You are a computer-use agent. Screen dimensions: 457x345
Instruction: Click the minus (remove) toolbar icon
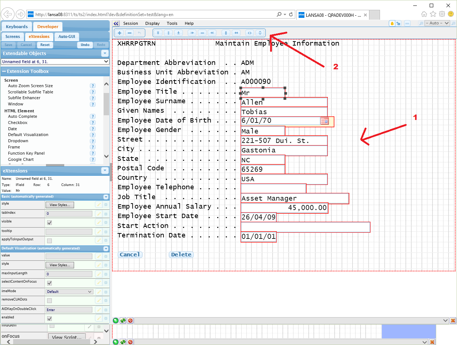tap(129, 33)
